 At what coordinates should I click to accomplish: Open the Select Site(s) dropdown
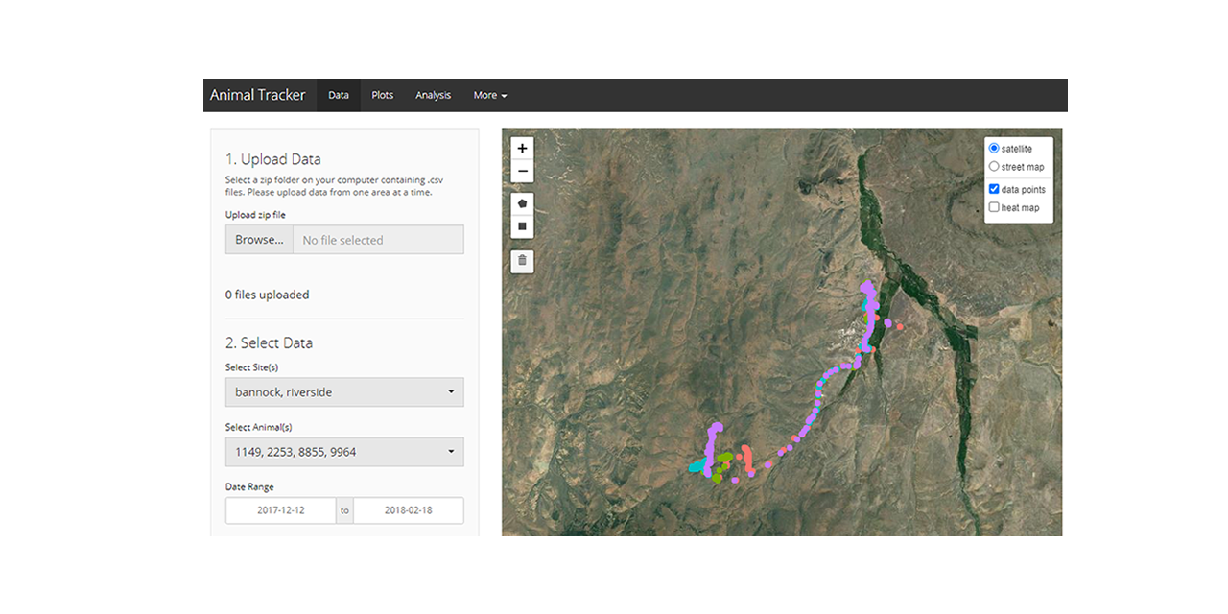344,391
